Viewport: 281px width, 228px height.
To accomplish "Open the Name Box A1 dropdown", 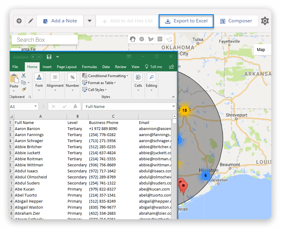I will coord(35,106).
